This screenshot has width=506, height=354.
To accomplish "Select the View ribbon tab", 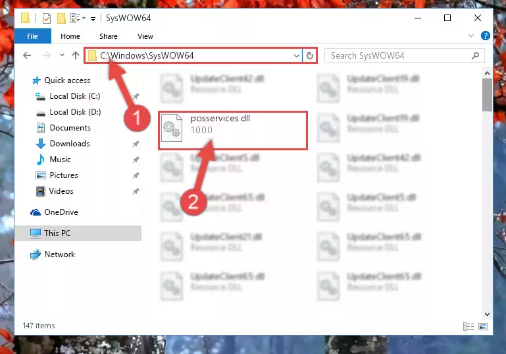I will [145, 36].
